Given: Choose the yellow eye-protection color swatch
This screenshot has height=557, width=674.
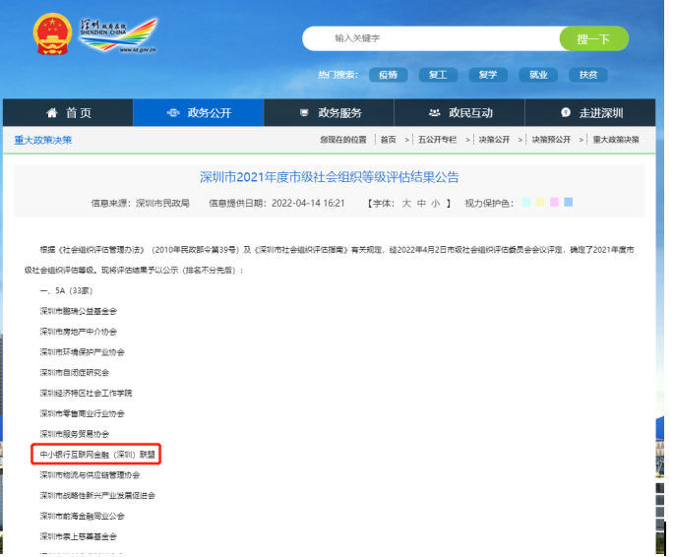Looking at the screenshot, I should [540, 202].
